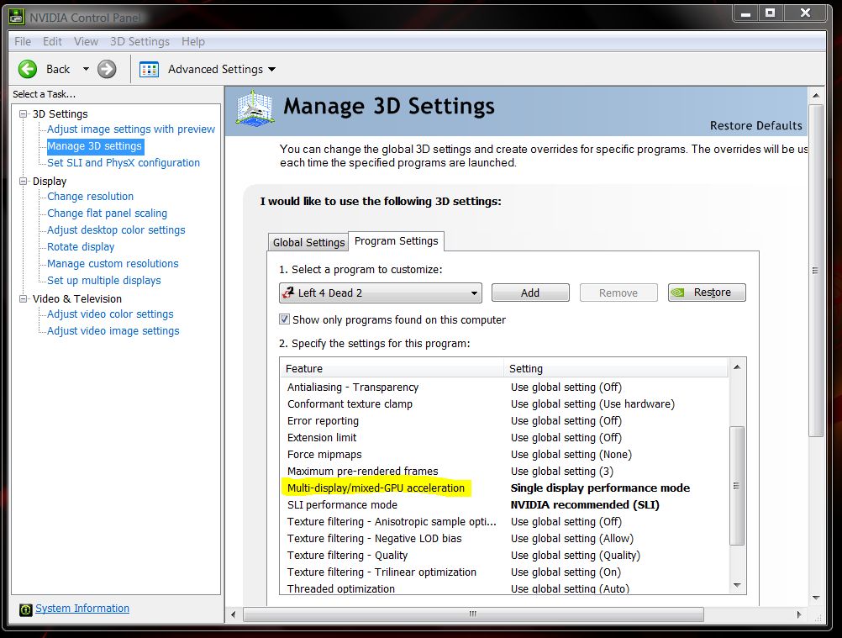Select the SLI performance mode feature row
This screenshot has height=638, width=842.
pos(504,505)
